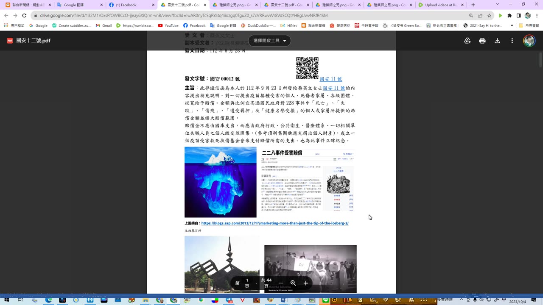
Task: Open Chrome side panel icon
Action: tap(518, 15)
